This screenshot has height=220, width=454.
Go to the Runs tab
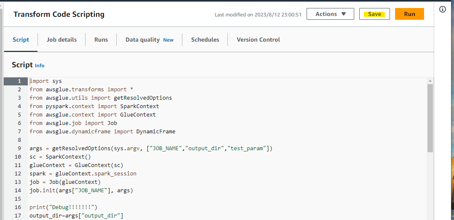(101, 40)
